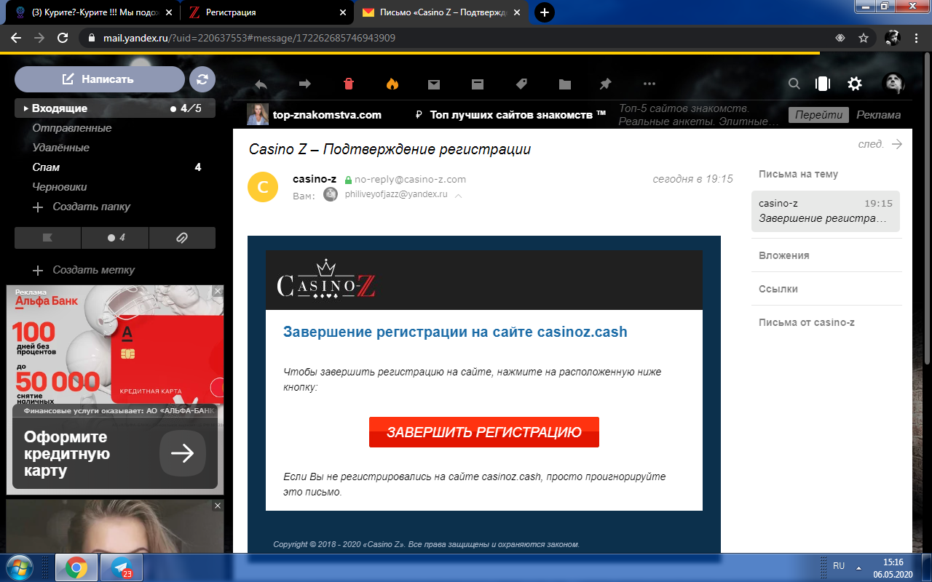Open the taskbar clock showing 15:16
The width and height of the screenshot is (932, 582).
[893, 567]
